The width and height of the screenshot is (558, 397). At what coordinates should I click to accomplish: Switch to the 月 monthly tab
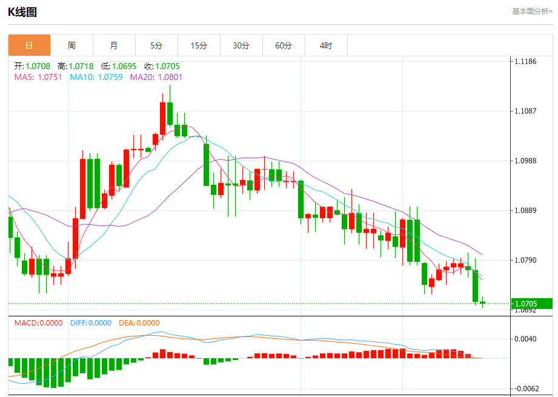(114, 45)
